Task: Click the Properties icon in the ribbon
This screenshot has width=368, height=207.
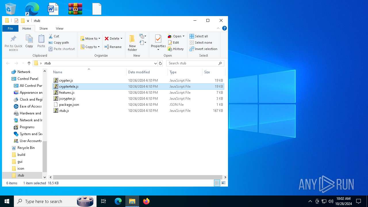Action: click(x=158, y=39)
